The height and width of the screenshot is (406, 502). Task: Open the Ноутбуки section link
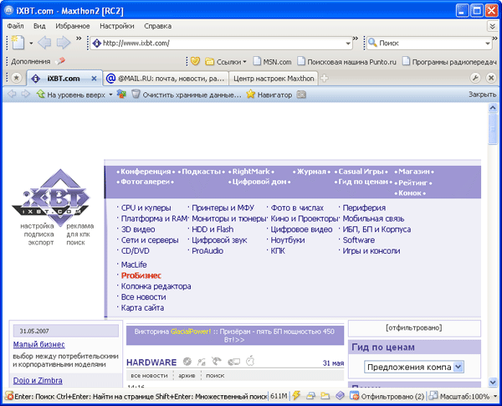288,240
